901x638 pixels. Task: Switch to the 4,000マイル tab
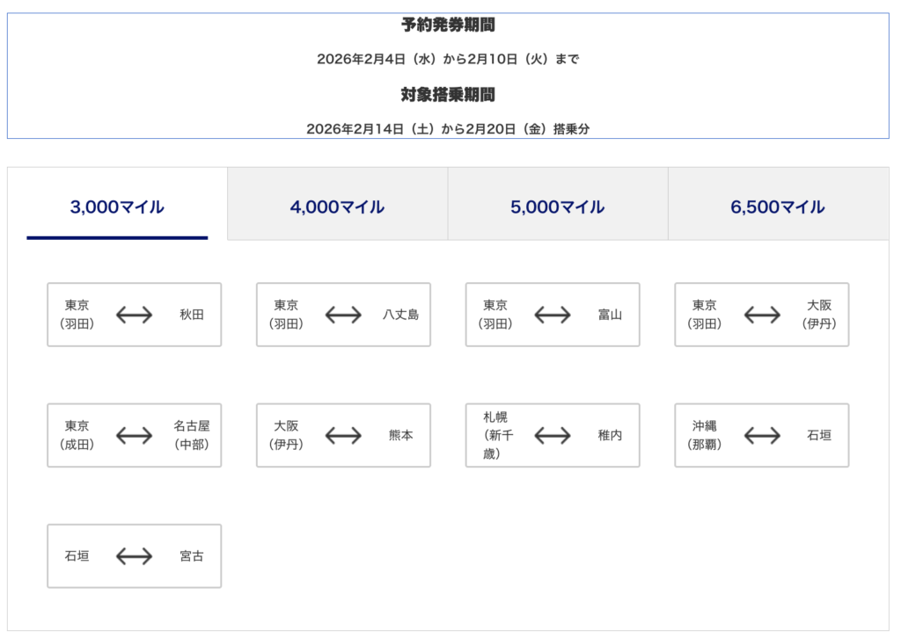click(337, 207)
